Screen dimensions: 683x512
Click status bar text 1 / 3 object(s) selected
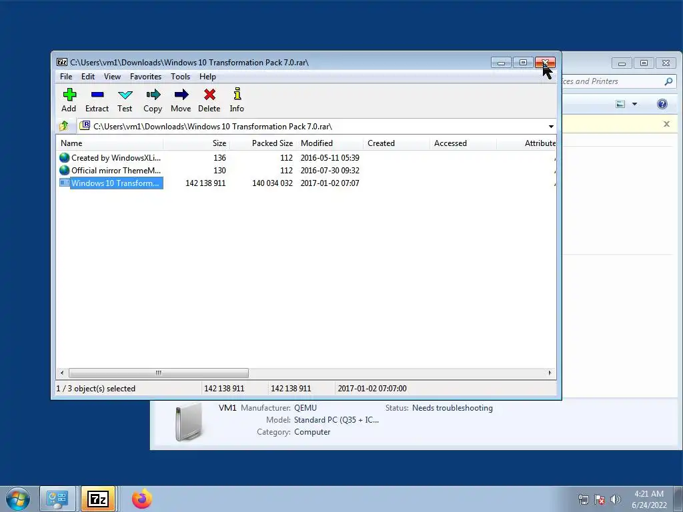tap(96, 389)
